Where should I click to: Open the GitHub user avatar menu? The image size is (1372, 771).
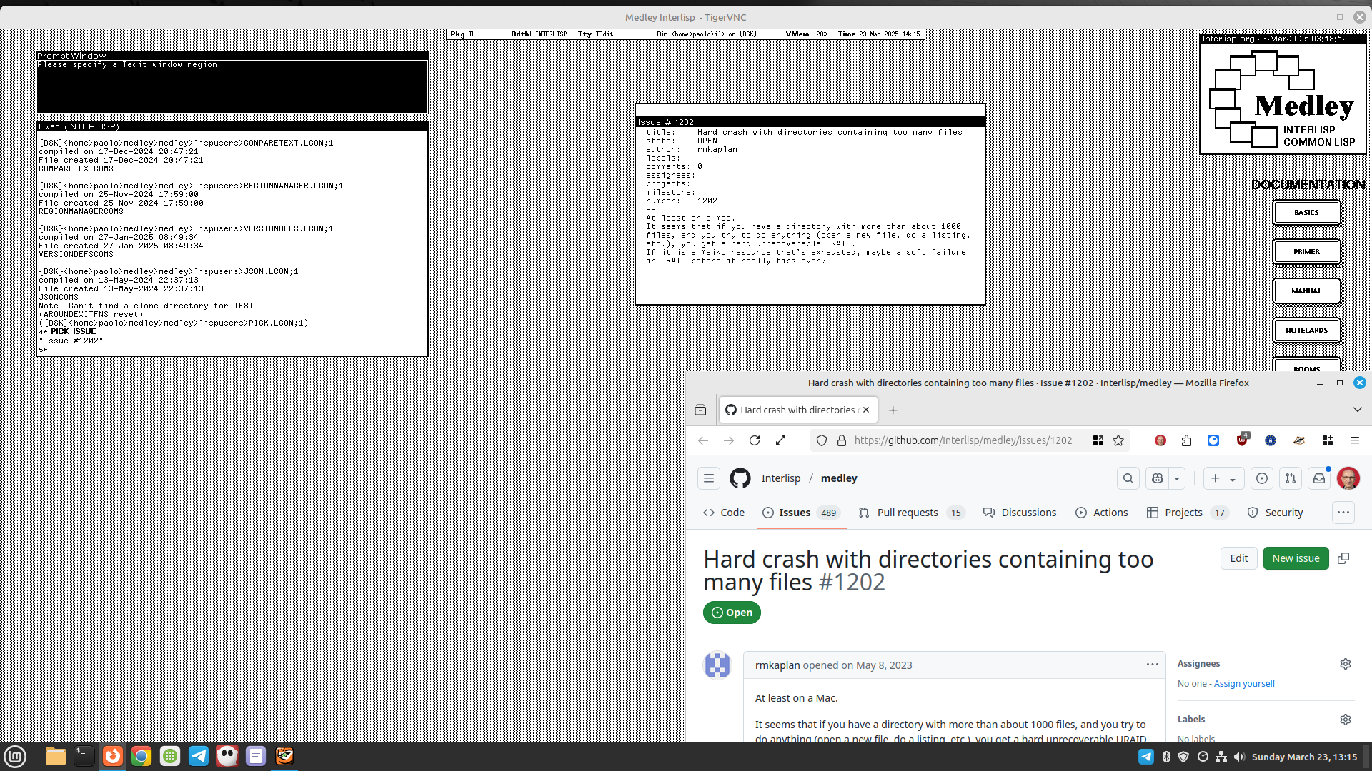click(1348, 478)
